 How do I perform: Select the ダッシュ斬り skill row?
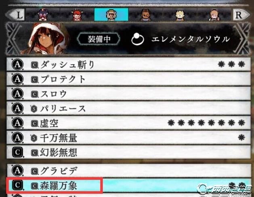(128, 64)
